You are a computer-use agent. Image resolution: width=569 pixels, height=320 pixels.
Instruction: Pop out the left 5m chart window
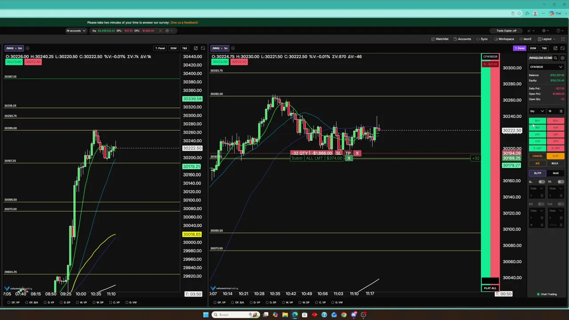click(x=196, y=48)
